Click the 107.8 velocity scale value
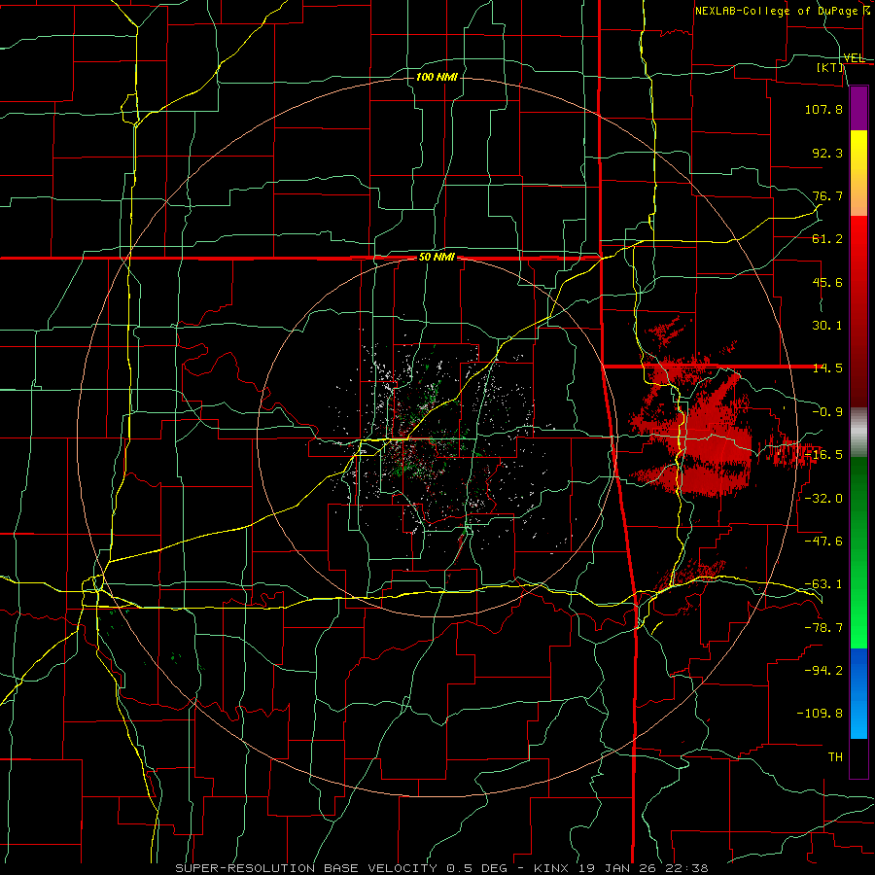Screen dimensions: 875x875 click(823, 109)
